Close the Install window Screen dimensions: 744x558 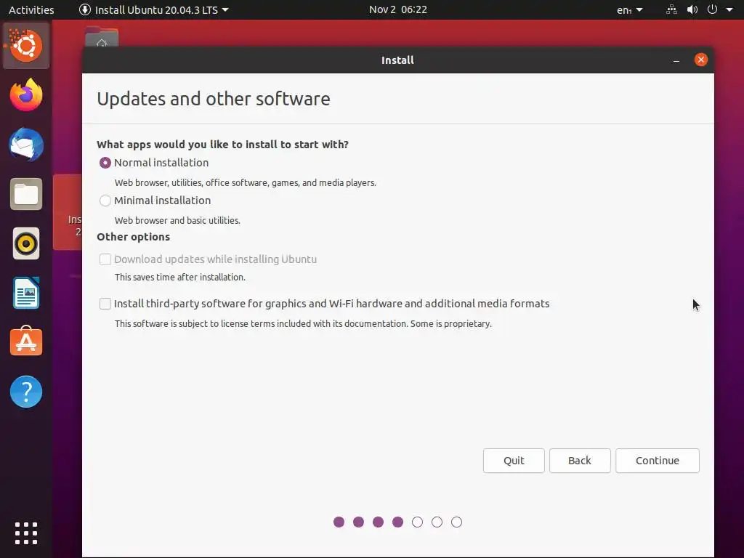701,60
